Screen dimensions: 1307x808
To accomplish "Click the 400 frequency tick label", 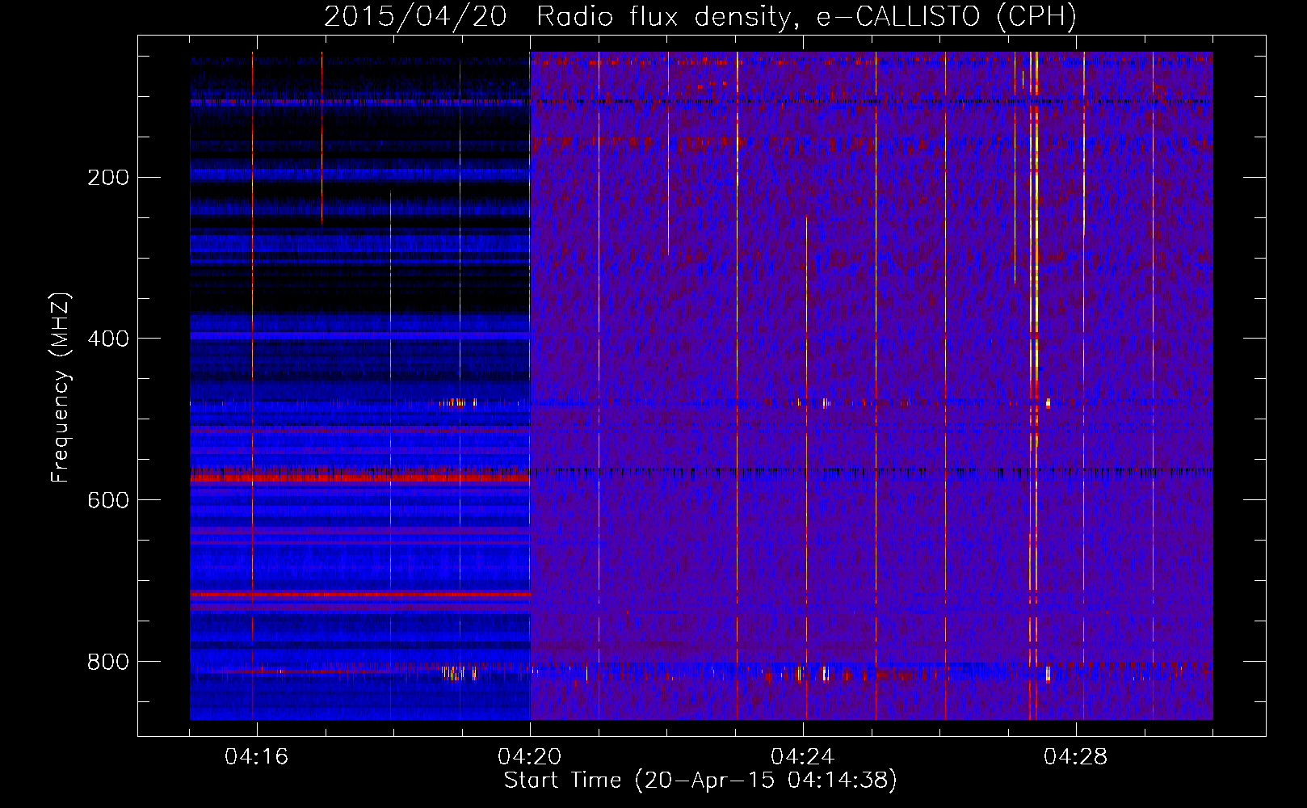I will point(108,339).
